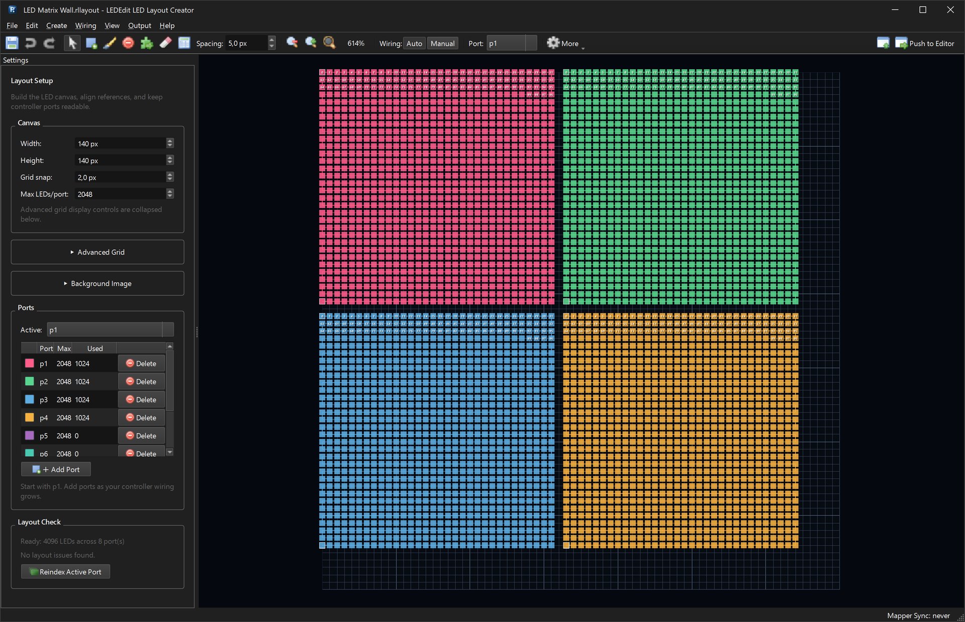The width and height of the screenshot is (965, 622).
Task: Click Mapper Sync: never status text
Action: 918,615
